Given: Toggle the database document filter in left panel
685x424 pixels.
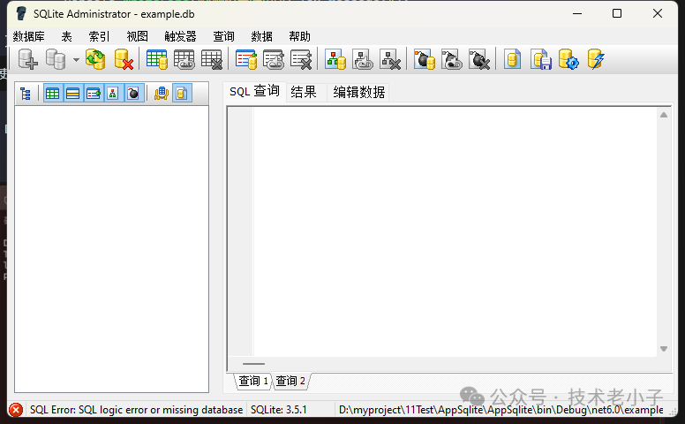Looking at the screenshot, I should point(182,93).
